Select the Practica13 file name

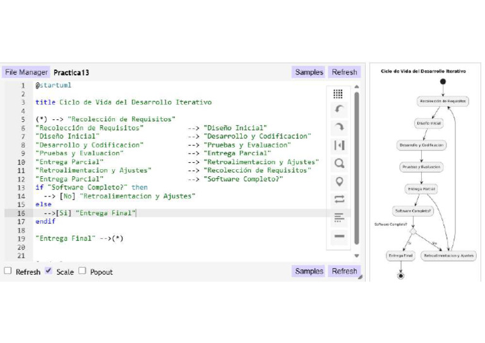(x=71, y=73)
